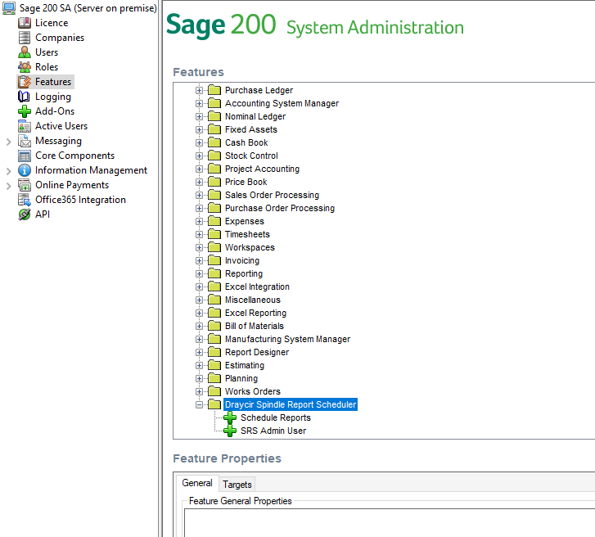595x537 pixels.
Task: Click the Stock Control folder icon
Action: tap(214, 156)
